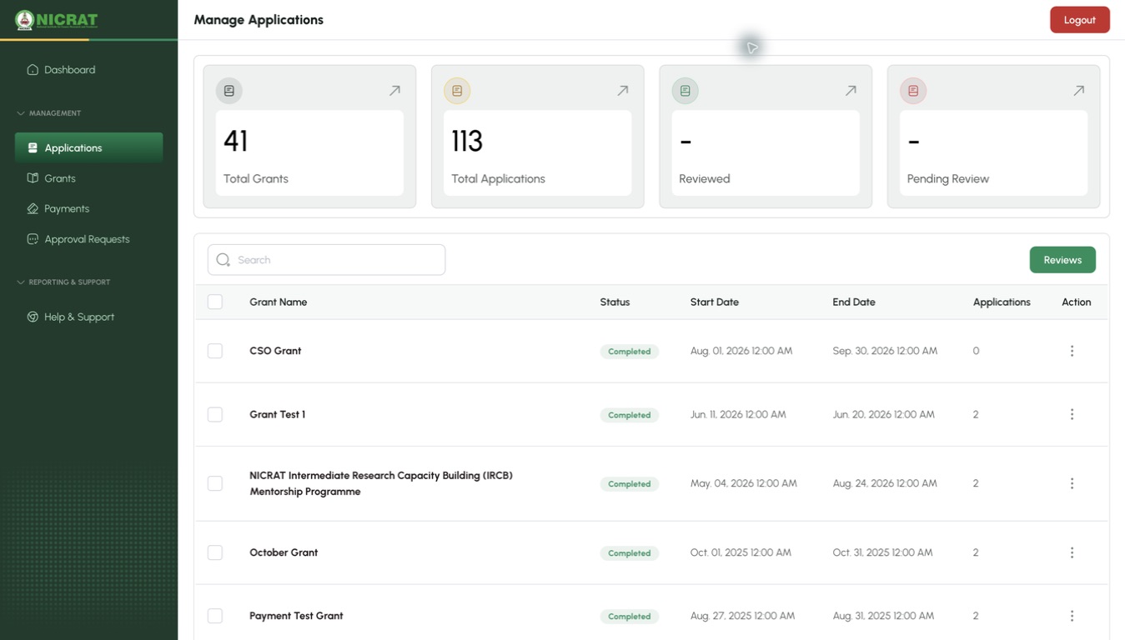
Task: Select Applications in sidebar
Action: pos(88,148)
